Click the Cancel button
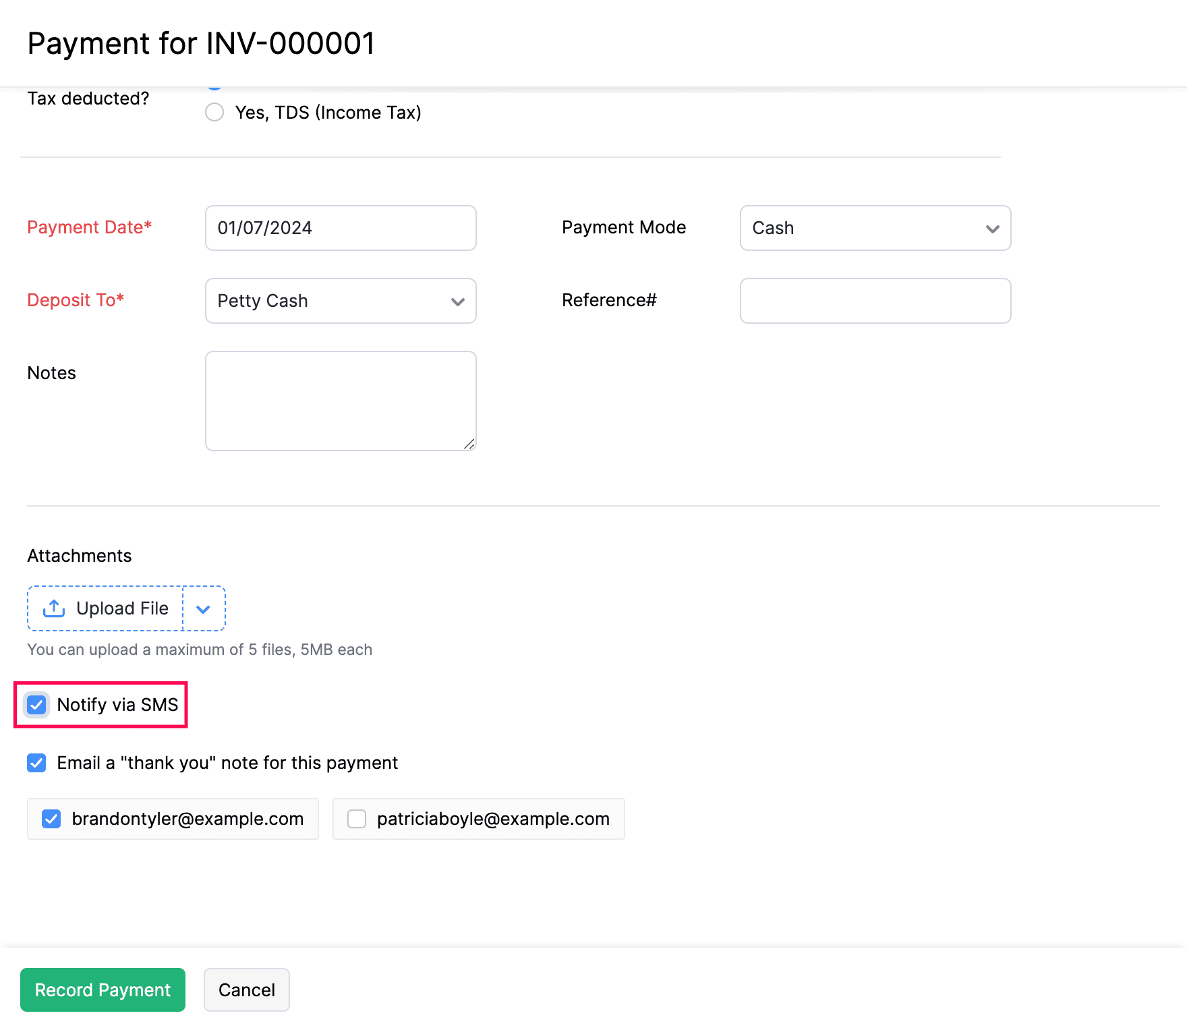1187x1032 pixels. (x=246, y=990)
